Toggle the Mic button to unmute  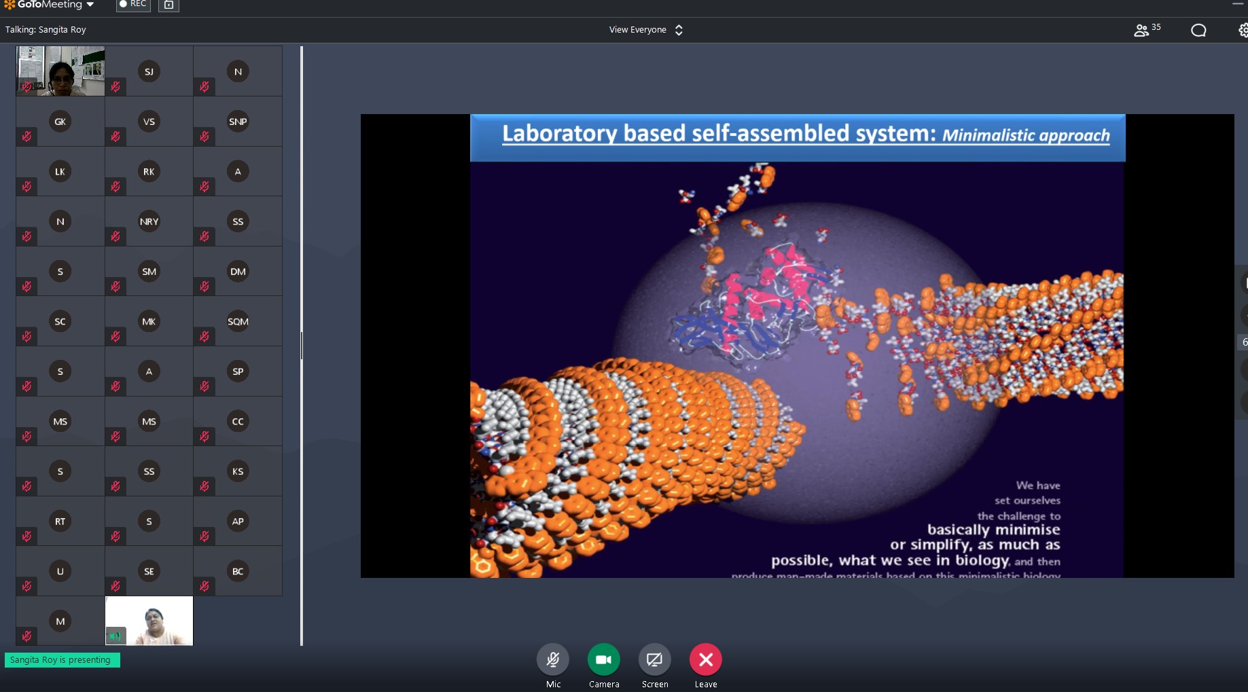click(553, 659)
